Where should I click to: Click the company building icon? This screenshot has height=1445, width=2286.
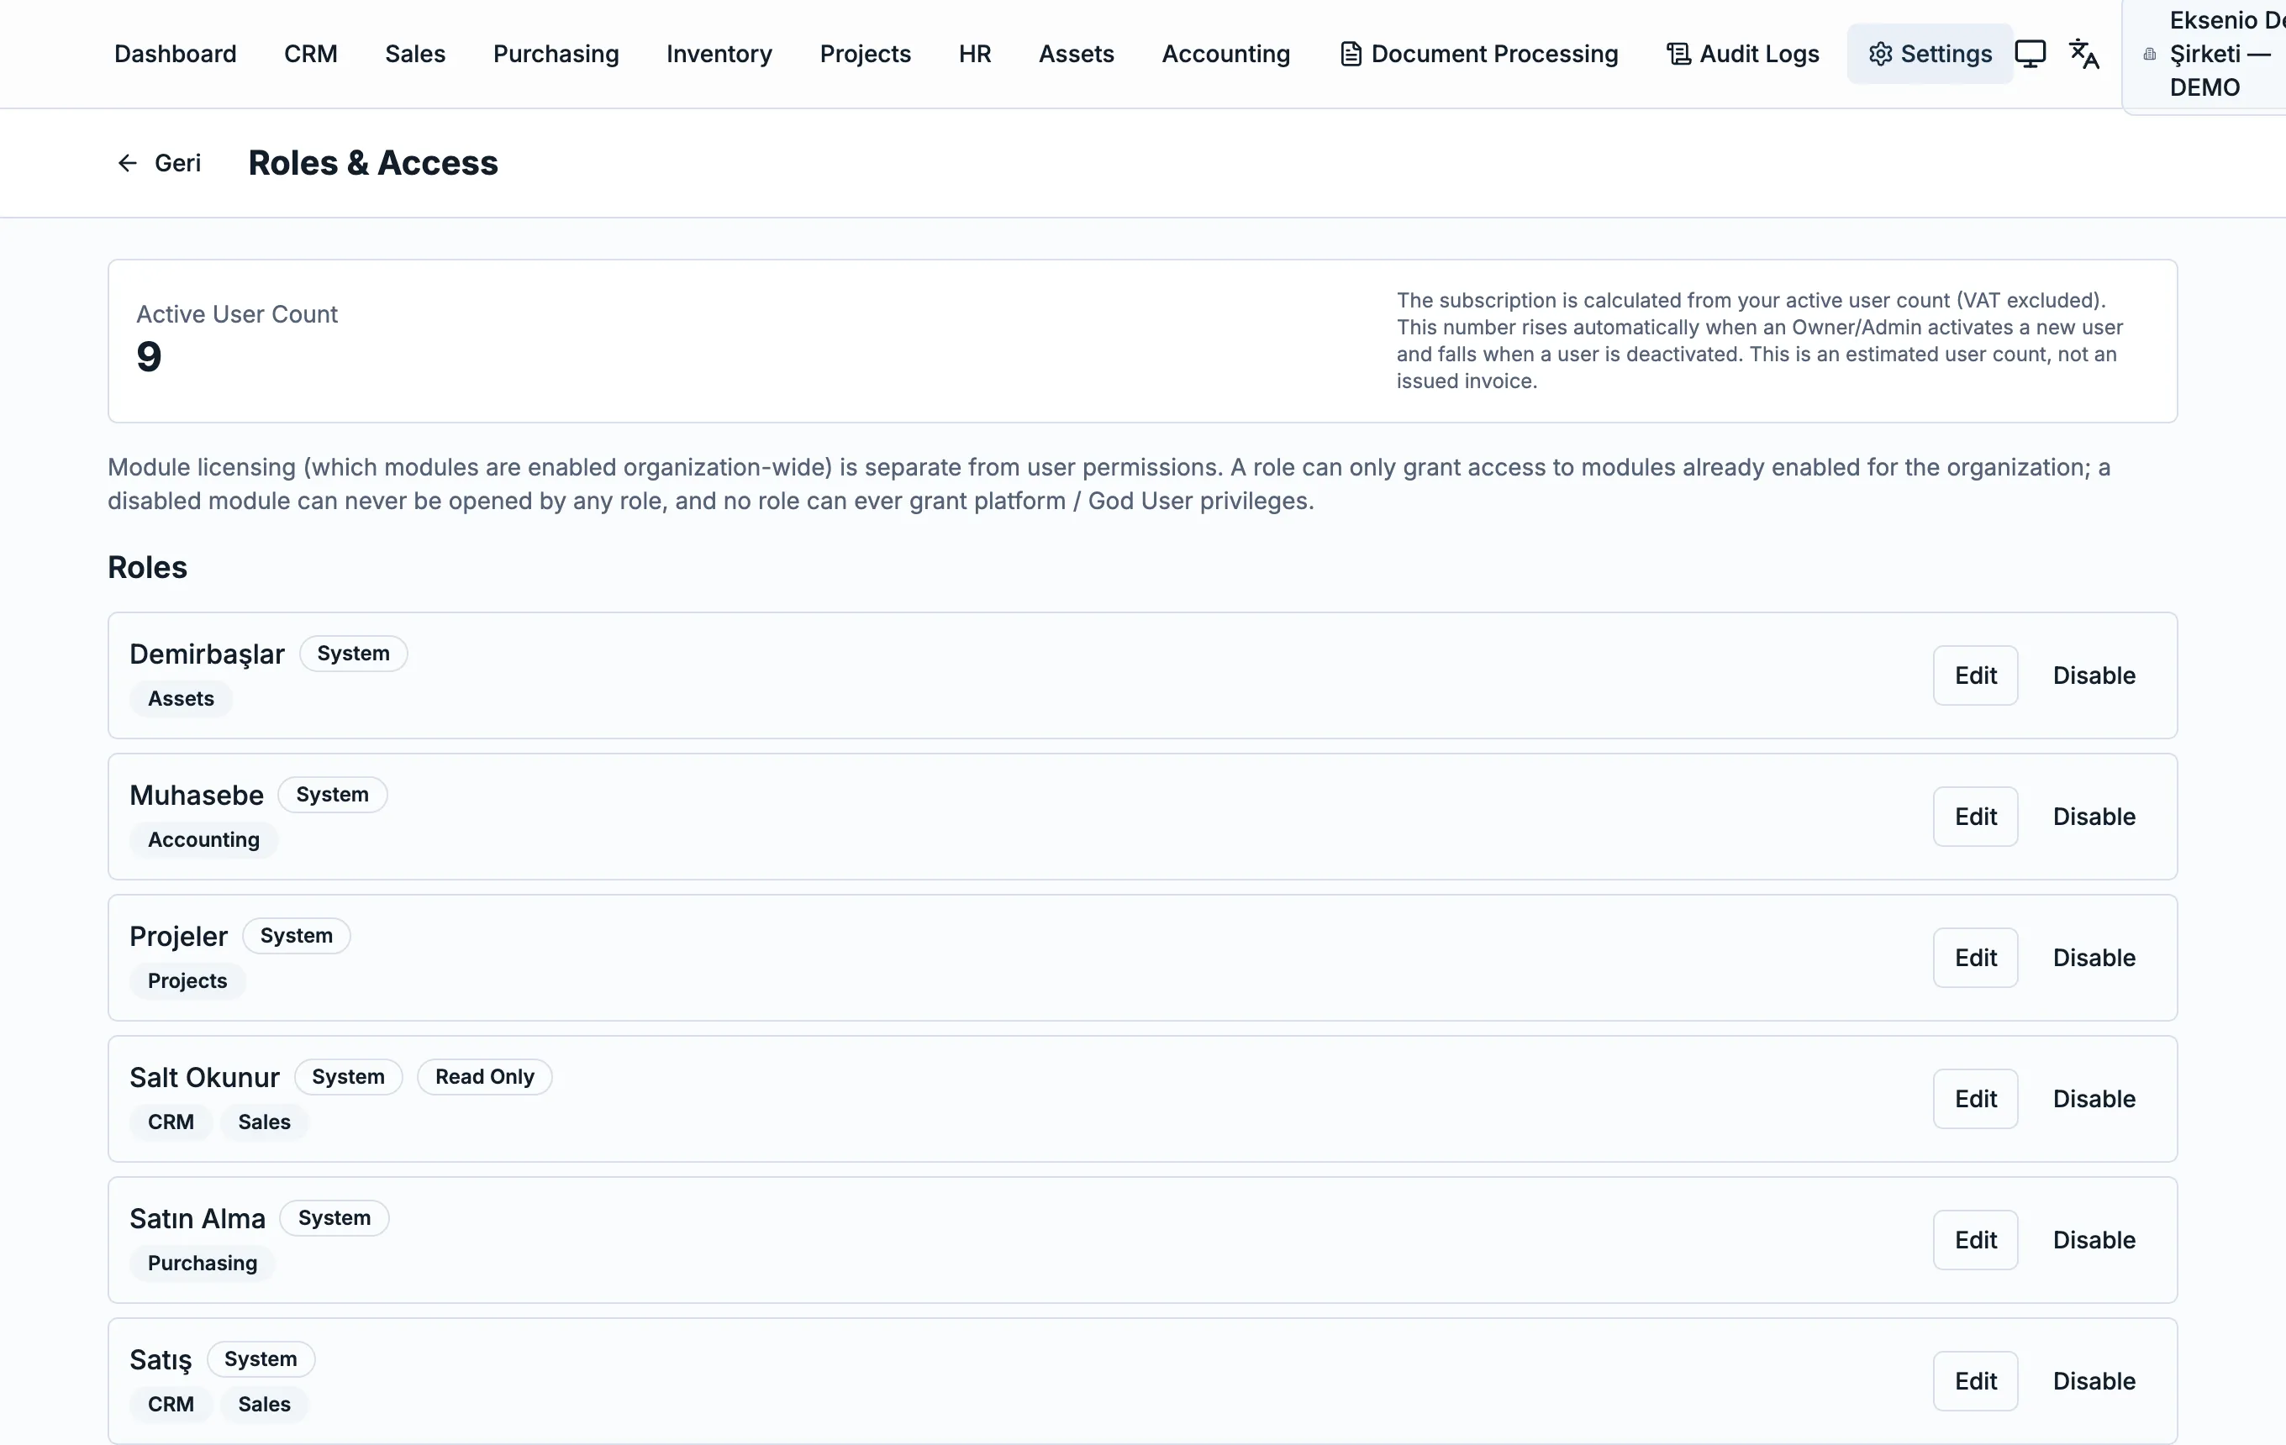coord(2149,54)
